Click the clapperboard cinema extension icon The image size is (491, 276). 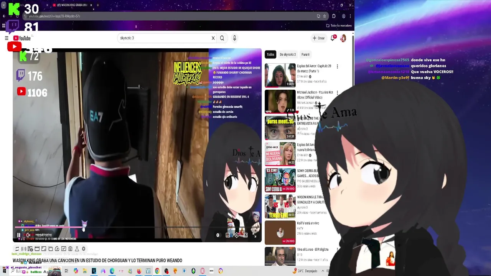tap(37, 249)
